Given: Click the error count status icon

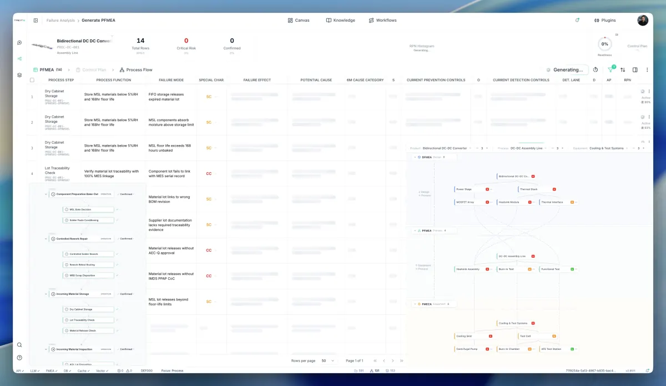Looking at the screenshot, I should point(119,370).
